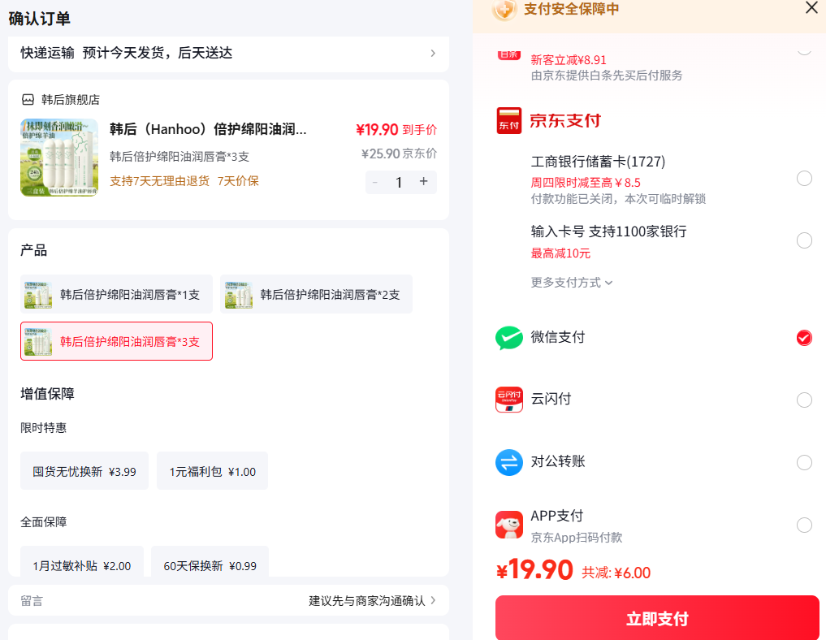Click 付款功能已关闭，本次可临时解锁 notice

point(618,199)
